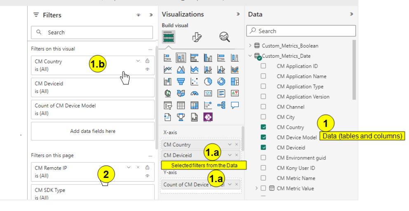Select the Clustered bar chart visual
Screen dimensions: 409x211
[x=194, y=58]
